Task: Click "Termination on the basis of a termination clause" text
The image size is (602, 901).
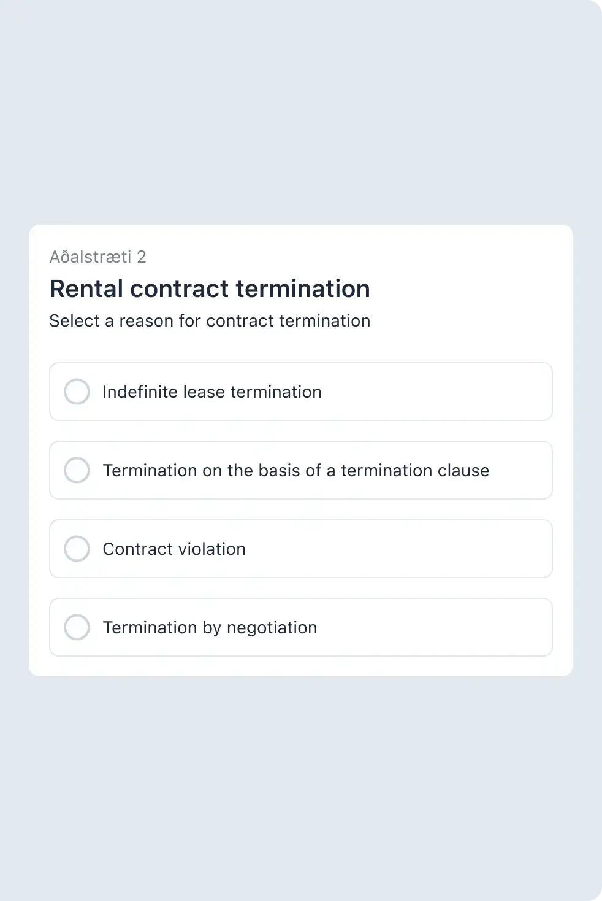Action: (x=295, y=470)
